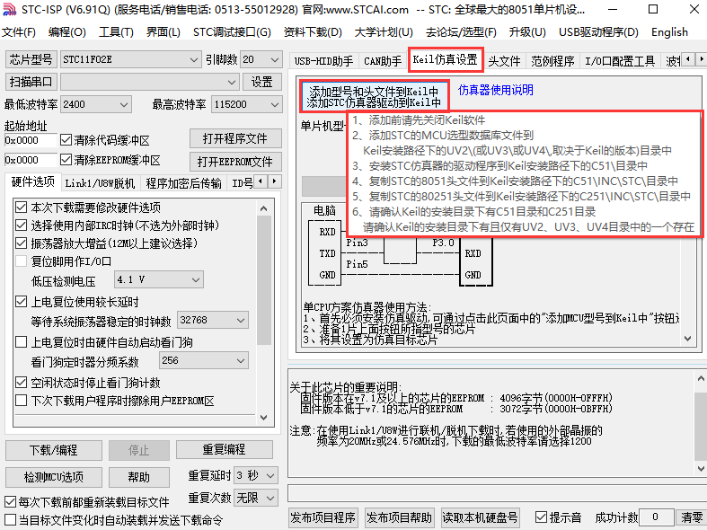The height and width of the screenshot is (530, 707).
Task: Switch to Keil仿真设置 tab
Action: point(446,59)
